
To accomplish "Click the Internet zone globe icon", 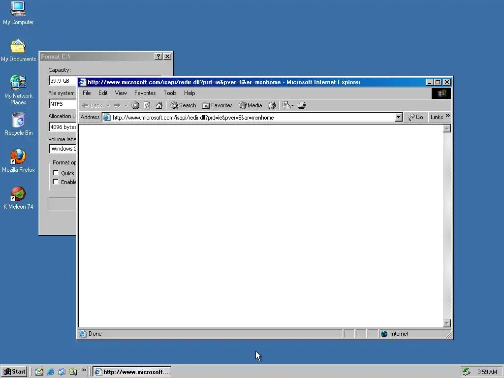I will [x=384, y=334].
